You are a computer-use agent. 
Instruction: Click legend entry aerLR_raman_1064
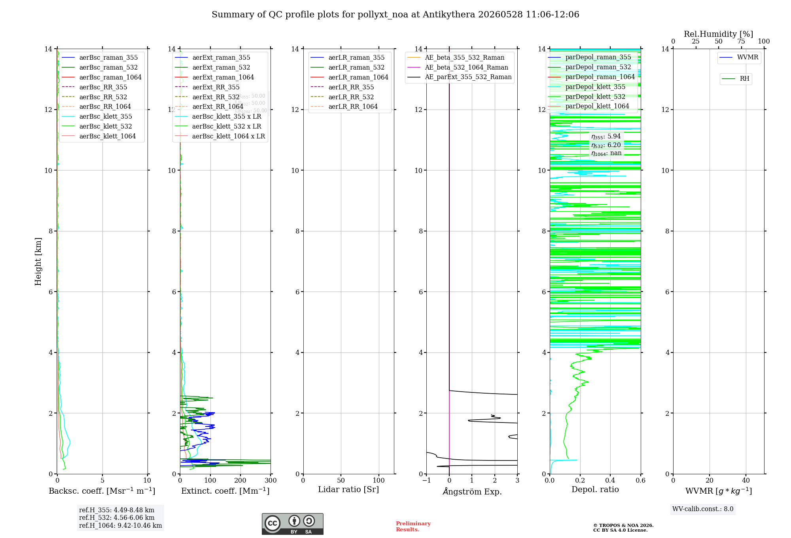[350, 78]
